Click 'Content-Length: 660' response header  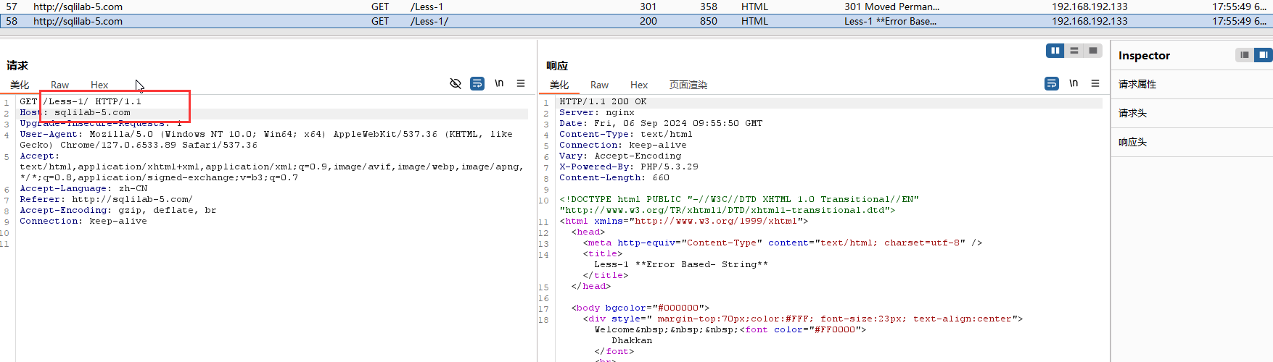point(614,177)
